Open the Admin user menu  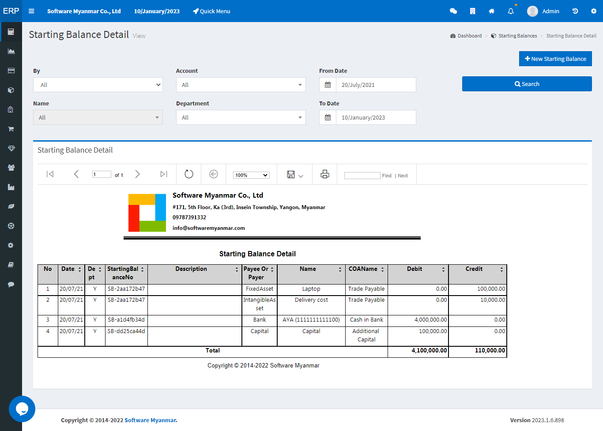pos(543,11)
